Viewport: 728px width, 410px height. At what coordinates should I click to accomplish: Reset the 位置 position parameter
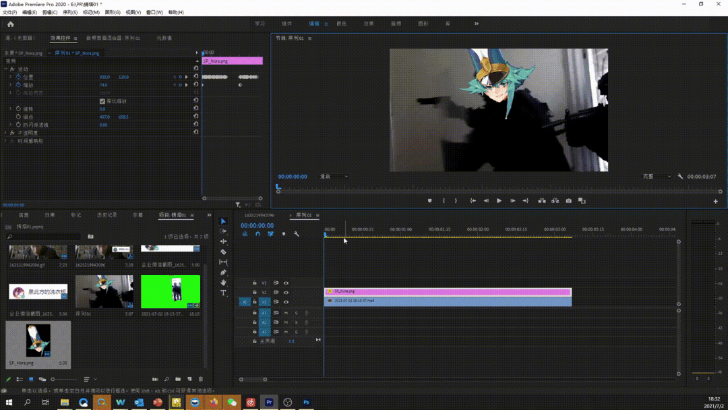(196, 77)
